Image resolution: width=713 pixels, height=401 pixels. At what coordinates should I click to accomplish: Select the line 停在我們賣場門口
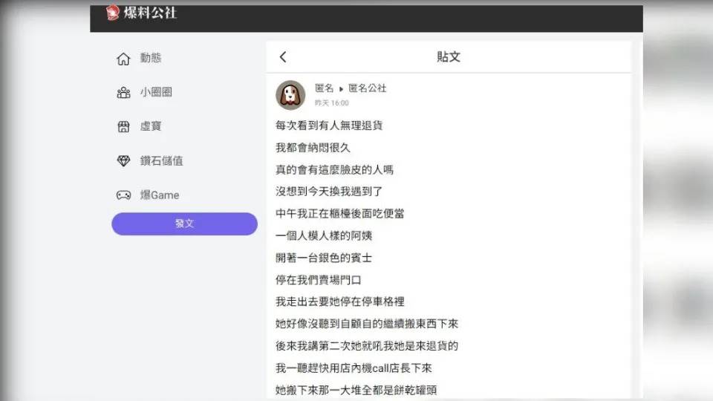(x=319, y=280)
